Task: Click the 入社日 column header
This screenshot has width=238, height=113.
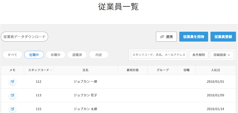Action: pos(215,70)
